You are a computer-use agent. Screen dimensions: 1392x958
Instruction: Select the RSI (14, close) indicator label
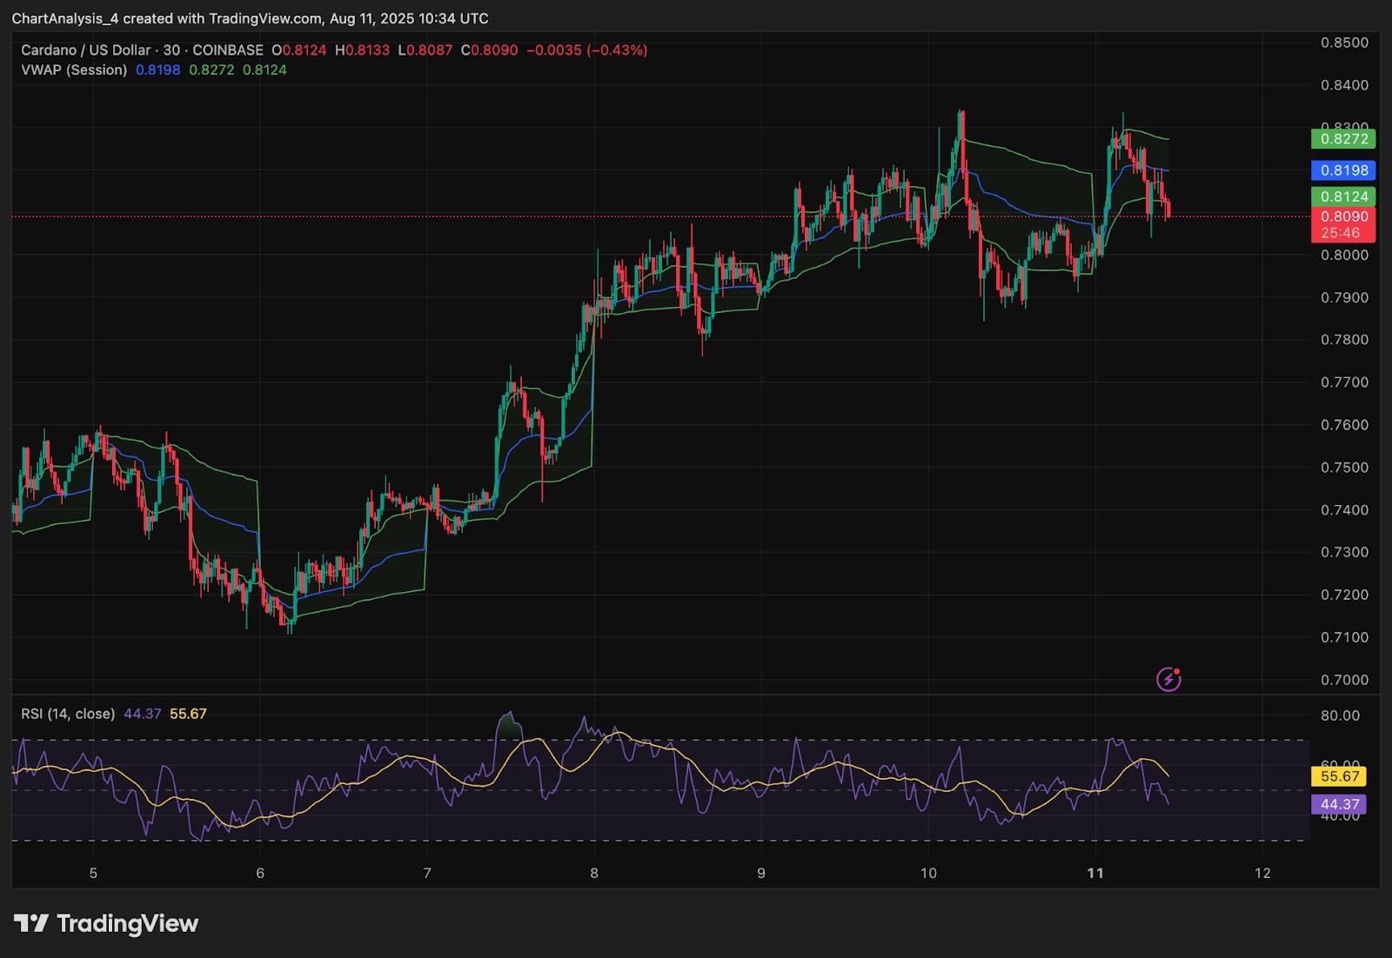click(x=68, y=714)
